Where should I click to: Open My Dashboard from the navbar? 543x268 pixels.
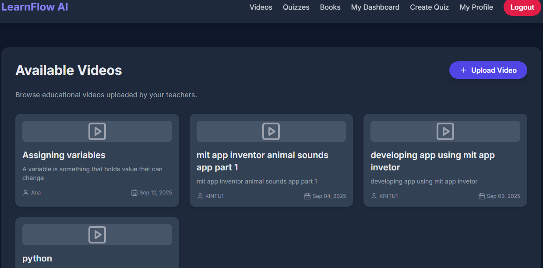click(375, 7)
